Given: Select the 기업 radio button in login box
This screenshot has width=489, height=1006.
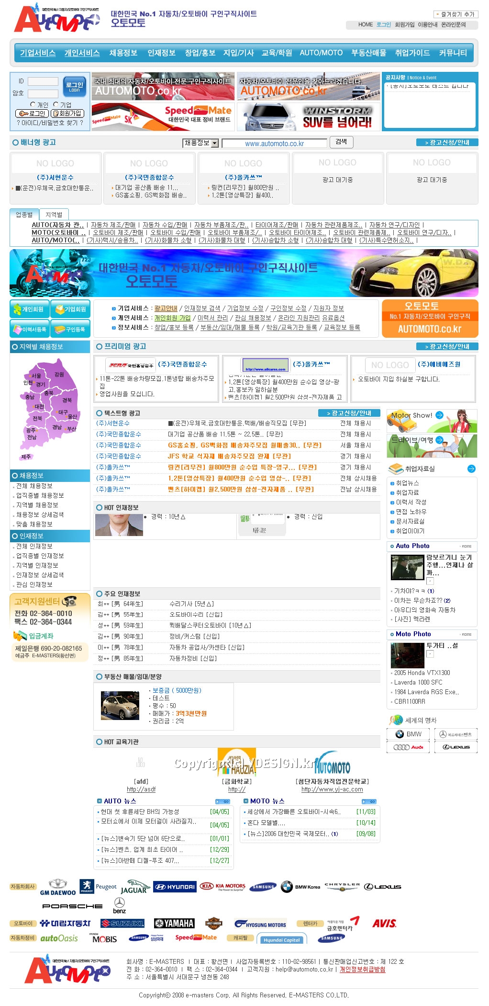Looking at the screenshot, I should pos(56,104).
